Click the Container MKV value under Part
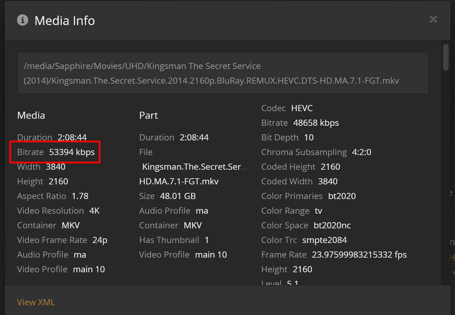The width and height of the screenshot is (455, 315). click(193, 225)
